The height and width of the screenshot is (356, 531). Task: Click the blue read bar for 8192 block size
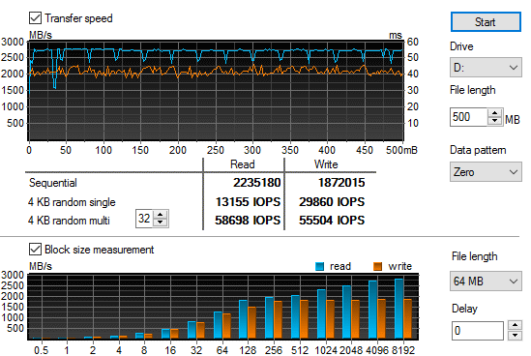[x=398, y=309]
